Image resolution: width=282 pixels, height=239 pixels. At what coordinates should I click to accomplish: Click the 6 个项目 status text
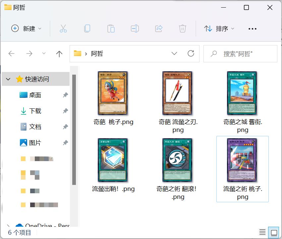20,232
